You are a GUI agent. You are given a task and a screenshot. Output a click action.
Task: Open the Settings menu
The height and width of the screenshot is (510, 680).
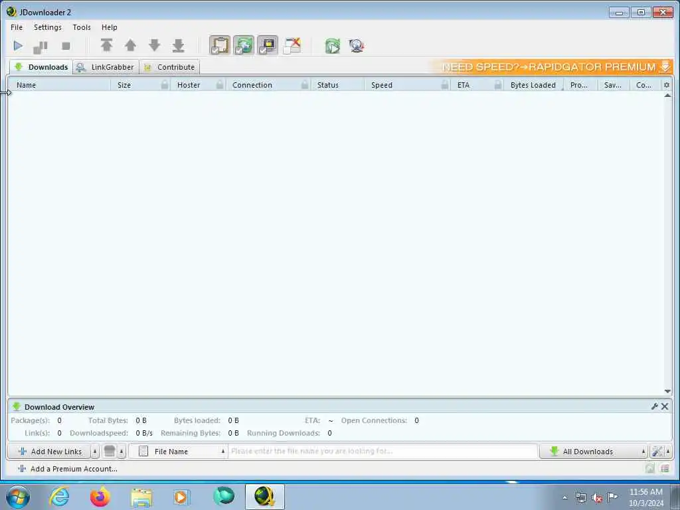coord(48,27)
